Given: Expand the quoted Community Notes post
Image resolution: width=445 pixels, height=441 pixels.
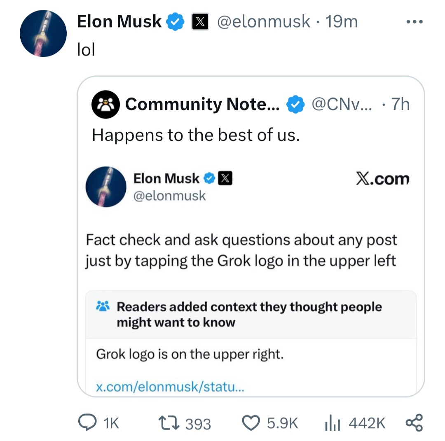Looking at the screenshot, I should pyautogui.click(x=251, y=235).
